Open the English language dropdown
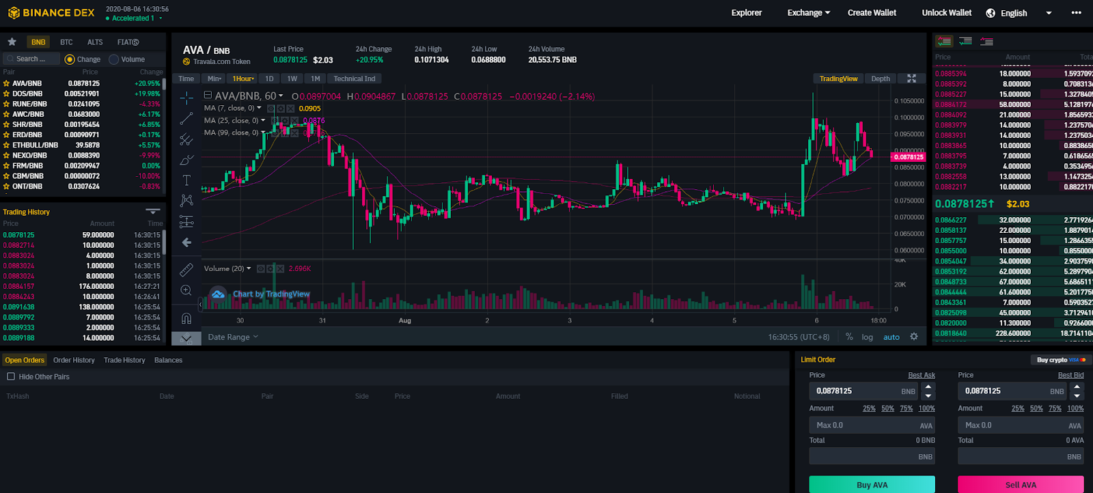The height and width of the screenshot is (493, 1093). (x=1049, y=13)
